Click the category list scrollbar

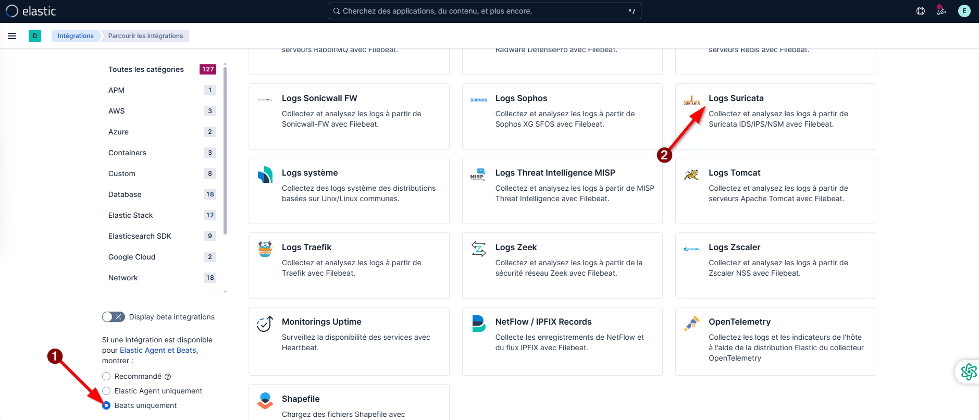(225, 151)
